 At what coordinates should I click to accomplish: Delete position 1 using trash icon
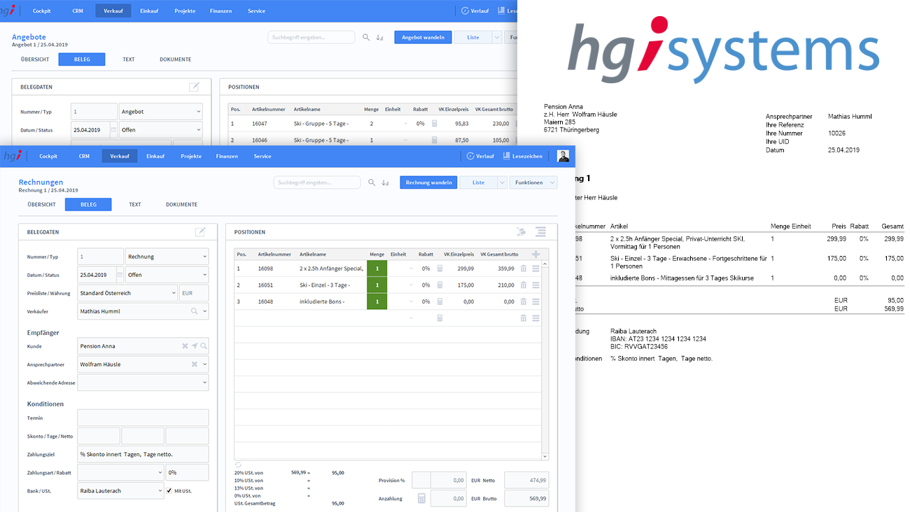(524, 269)
